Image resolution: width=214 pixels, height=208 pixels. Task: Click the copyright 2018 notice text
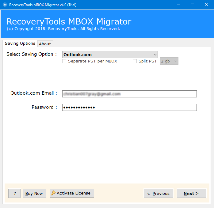tap(63, 29)
